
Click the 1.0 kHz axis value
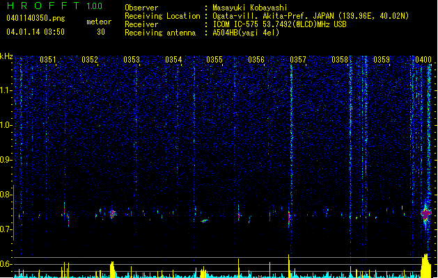click(6, 125)
